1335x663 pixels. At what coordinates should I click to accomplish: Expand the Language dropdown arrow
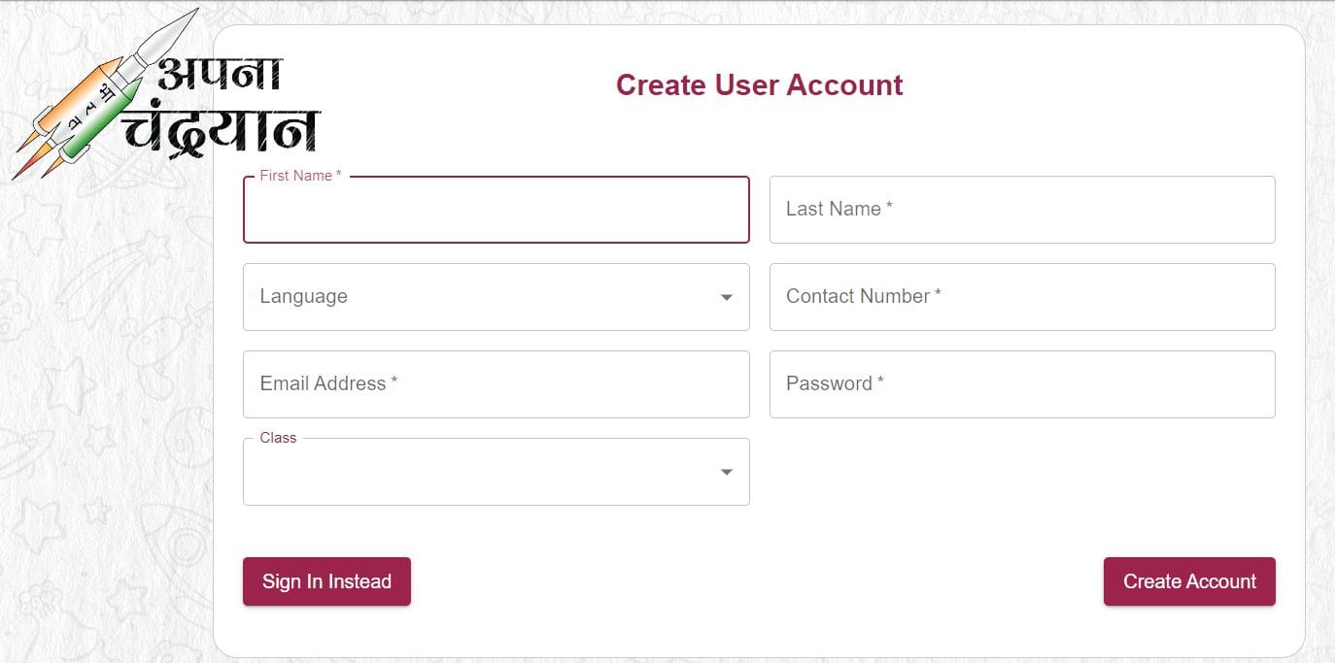(726, 297)
